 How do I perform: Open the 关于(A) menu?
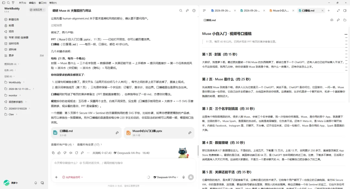pos(22,3)
